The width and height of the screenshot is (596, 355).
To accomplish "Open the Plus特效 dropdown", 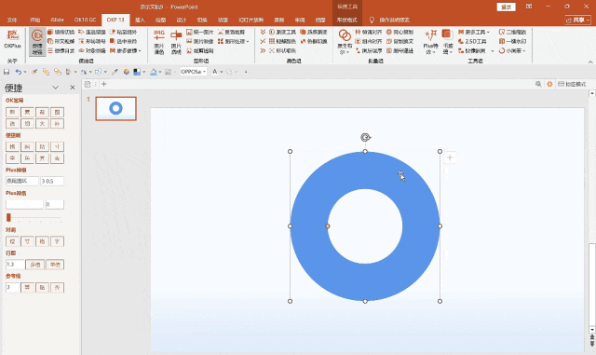I will 430,42.
